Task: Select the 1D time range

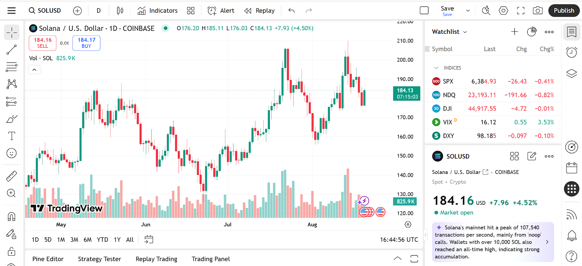Action: coord(35,240)
